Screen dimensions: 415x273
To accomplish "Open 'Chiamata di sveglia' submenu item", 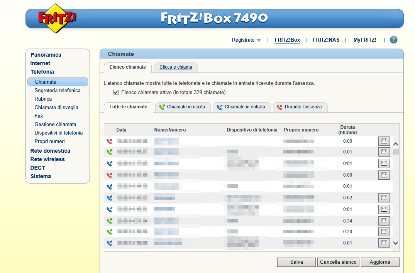I will (x=56, y=107).
